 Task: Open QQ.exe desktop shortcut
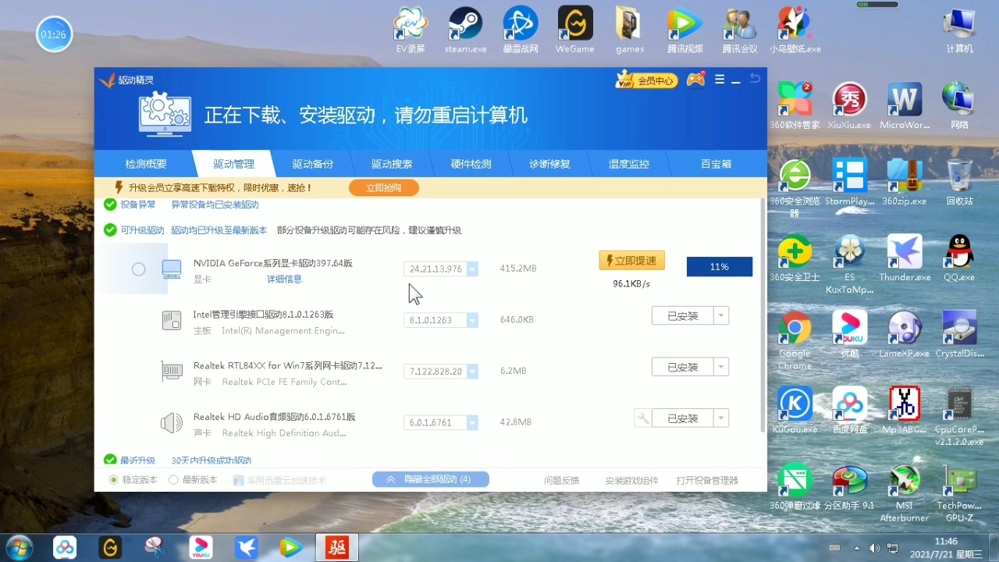point(959,258)
